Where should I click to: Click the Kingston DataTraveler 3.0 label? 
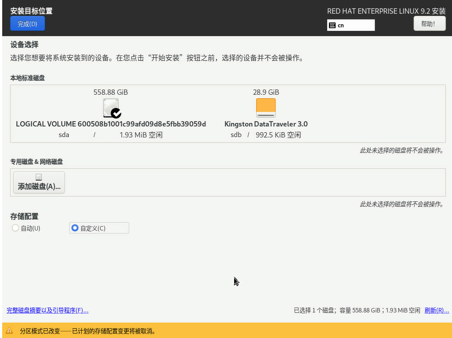tap(266, 124)
